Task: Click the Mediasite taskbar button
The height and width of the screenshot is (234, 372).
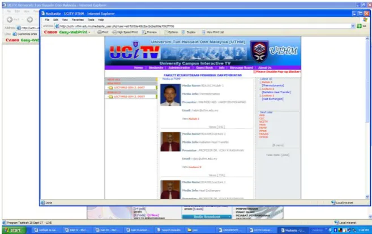Action: (x=293, y=230)
